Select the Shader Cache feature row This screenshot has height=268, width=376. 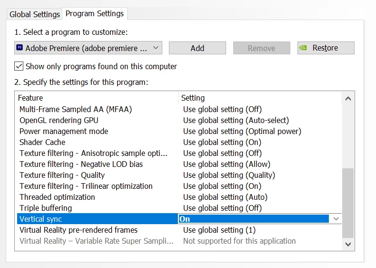point(179,142)
